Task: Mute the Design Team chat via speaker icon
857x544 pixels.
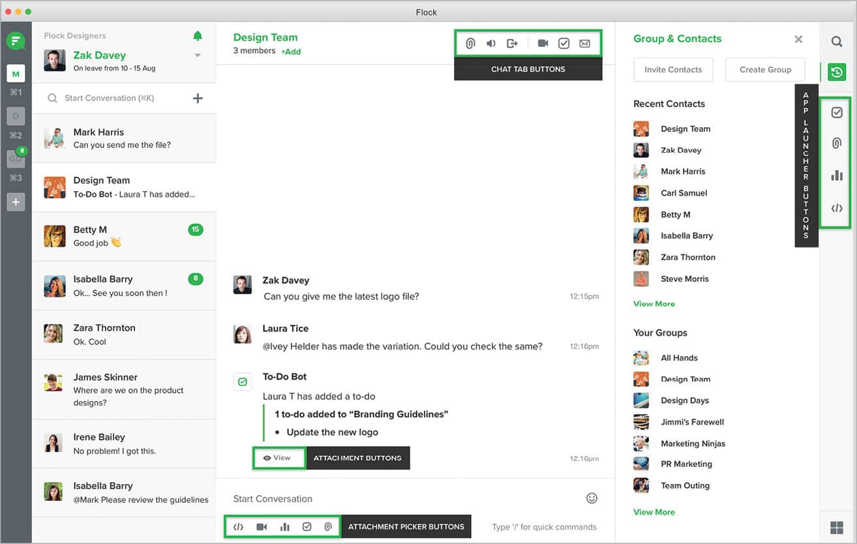Action: [491, 43]
